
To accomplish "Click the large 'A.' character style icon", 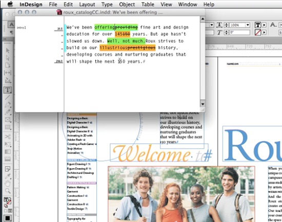I will [273, 25].
